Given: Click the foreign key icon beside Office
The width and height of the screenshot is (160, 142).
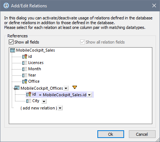Looking at the screenshot, I should click(x=25, y=81).
